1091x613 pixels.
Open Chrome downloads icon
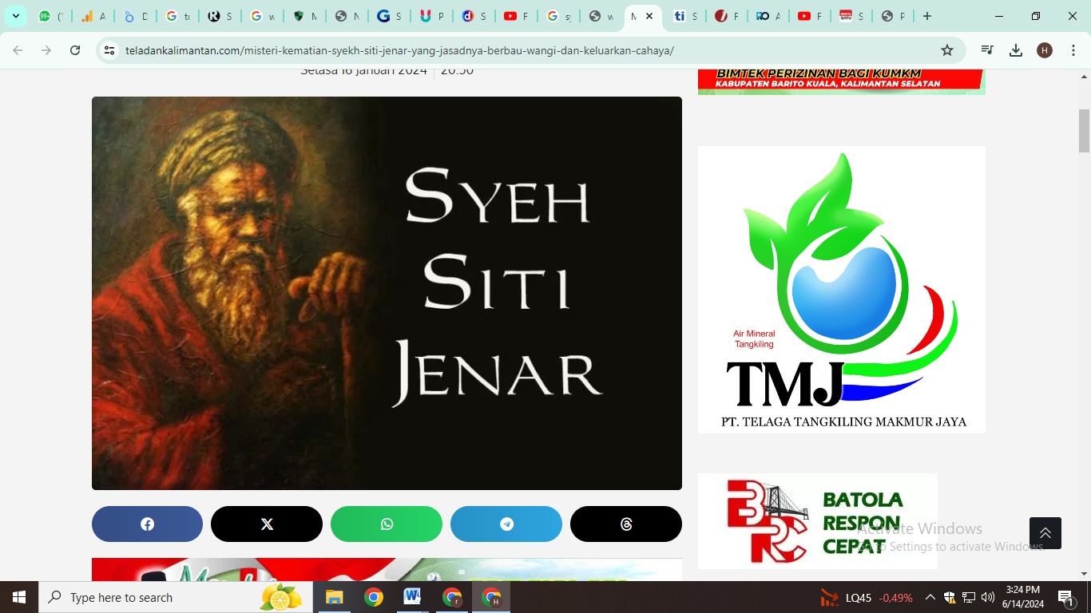point(1016,50)
